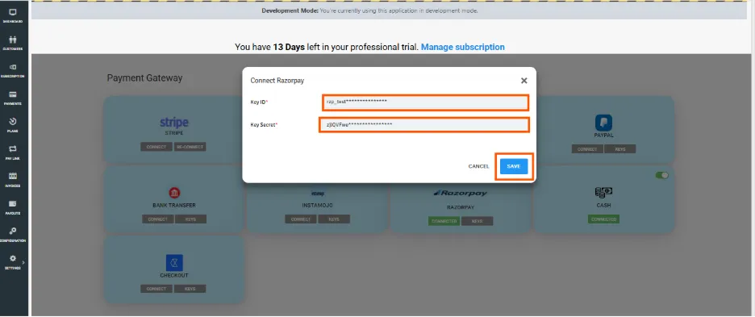
Task: Open the Manage subscription link
Action: (463, 47)
